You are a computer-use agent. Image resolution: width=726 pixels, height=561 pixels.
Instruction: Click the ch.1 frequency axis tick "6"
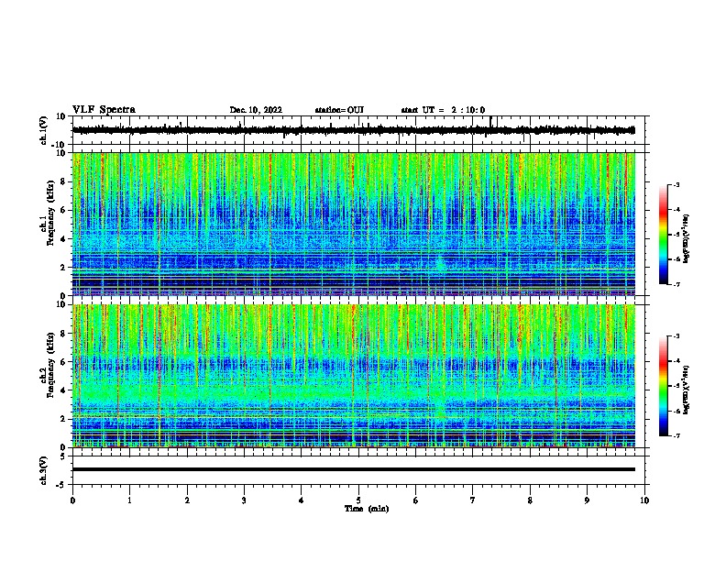click(x=64, y=210)
